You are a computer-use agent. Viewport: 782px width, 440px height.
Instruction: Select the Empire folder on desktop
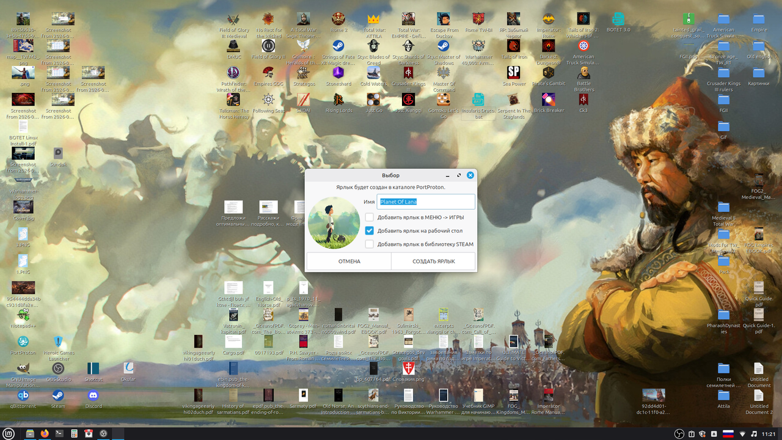coord(759,19)
